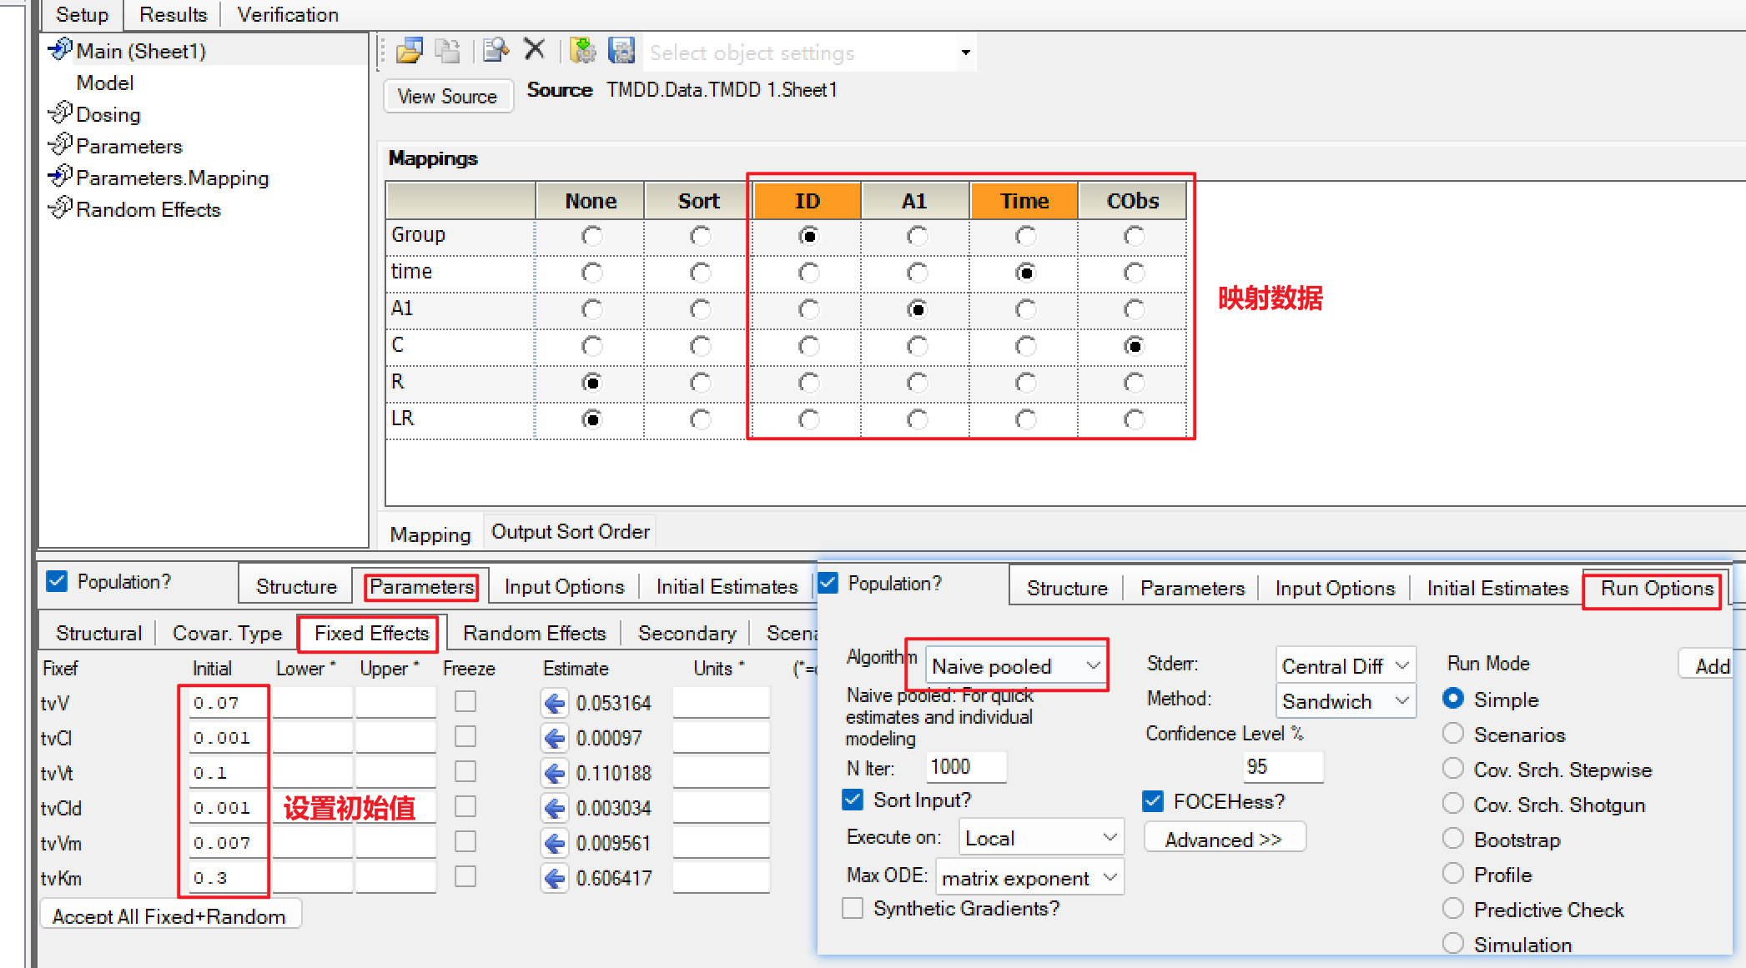Click the Dosing item icon in setup tree
The image size is (1746, 968).
[60, 113]
